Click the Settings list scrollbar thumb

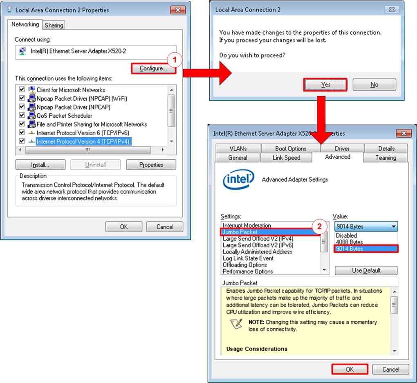tap(324, 242)
